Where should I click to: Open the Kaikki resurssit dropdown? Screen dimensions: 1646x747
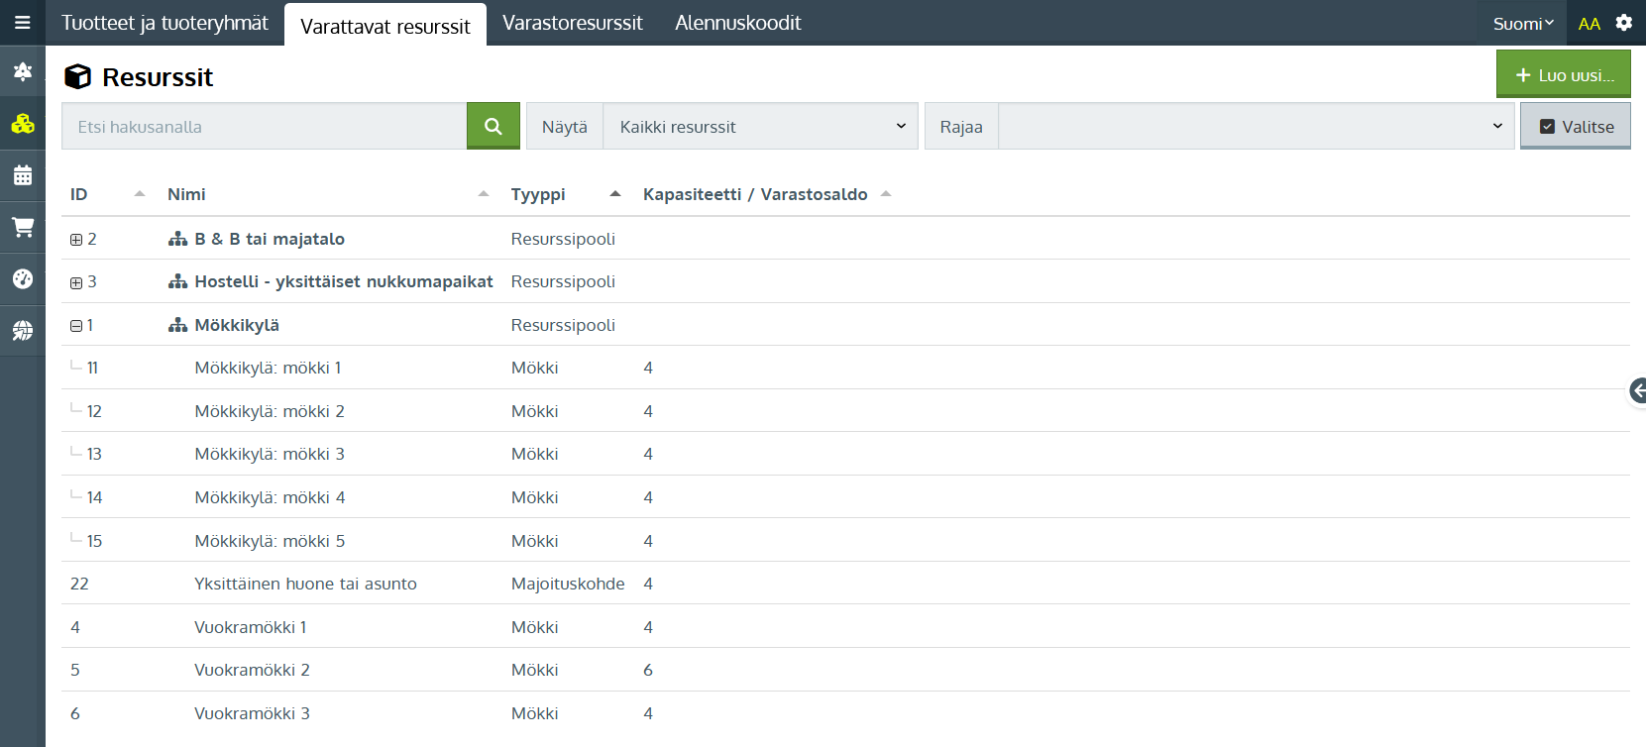(760, 127)
